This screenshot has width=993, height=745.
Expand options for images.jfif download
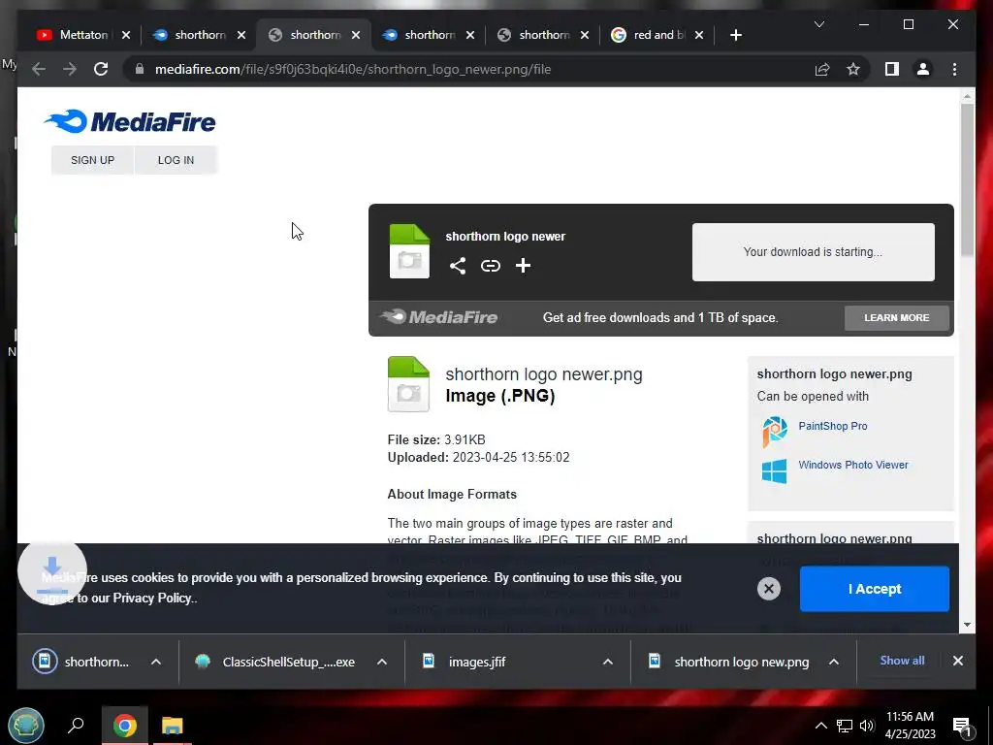click(x=607, y=662)
